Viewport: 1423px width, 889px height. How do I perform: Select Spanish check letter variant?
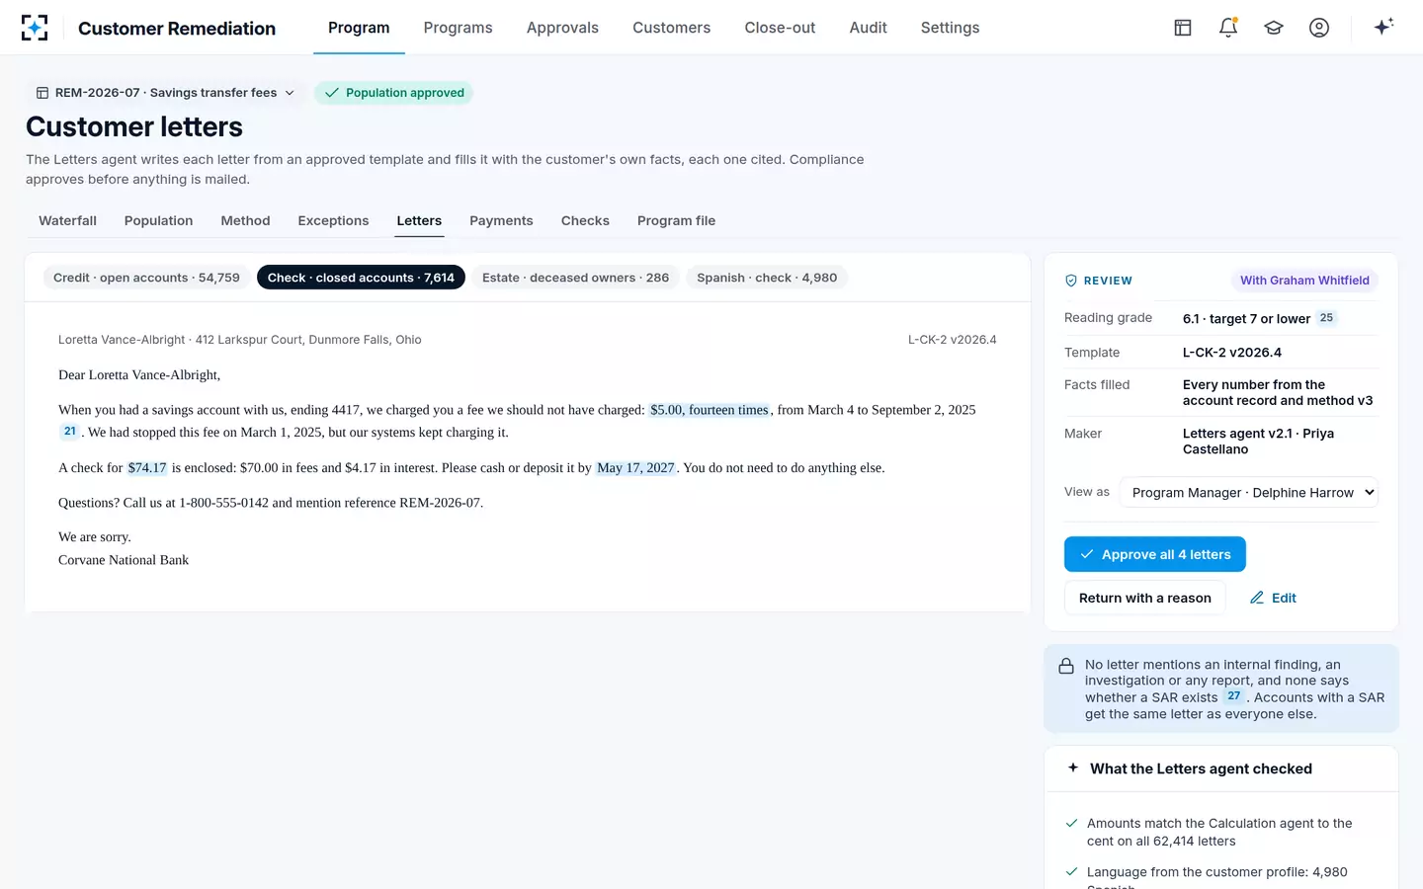(x=767, y=278)
